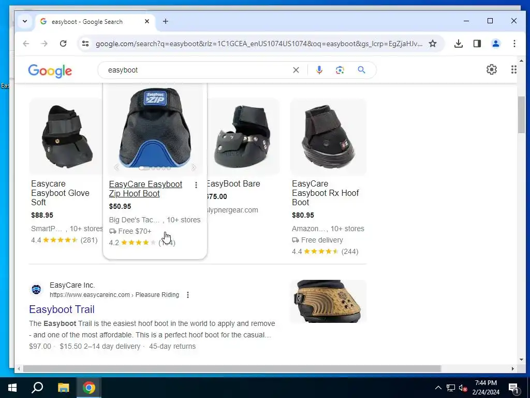Close the easyboot Google Search tab
This screenshot has width=530, height=398.
[x=146, y=21]
